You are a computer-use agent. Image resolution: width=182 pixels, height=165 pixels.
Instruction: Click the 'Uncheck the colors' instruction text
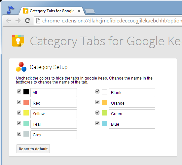pos(84,80)
